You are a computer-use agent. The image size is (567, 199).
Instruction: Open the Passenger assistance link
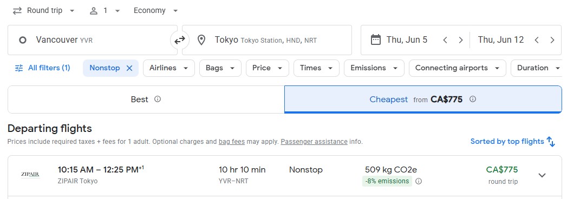point(314,142)
